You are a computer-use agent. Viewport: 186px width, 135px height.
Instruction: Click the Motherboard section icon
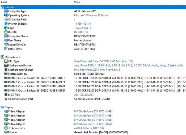pyautogui.click(x=2, y=57)
